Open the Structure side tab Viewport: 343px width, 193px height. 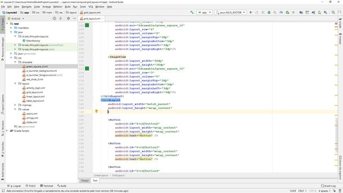(3, 128)
